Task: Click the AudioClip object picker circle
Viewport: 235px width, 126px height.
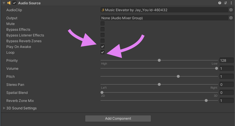Action: [x=231, y=10]
